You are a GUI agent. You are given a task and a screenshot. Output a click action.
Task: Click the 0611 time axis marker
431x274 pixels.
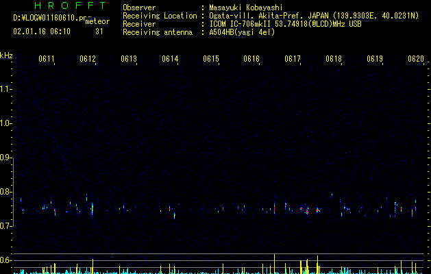pyautogui.click(x=47, y=59)
